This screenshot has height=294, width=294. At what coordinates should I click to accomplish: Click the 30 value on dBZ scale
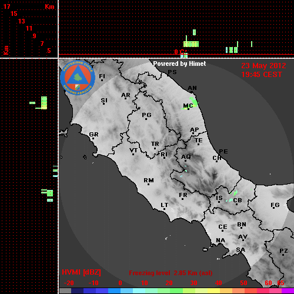click(x=193, y=283)
